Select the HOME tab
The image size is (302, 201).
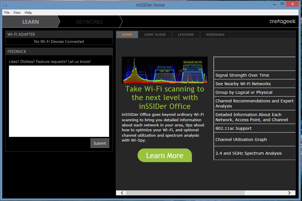[x=127, y=35]
